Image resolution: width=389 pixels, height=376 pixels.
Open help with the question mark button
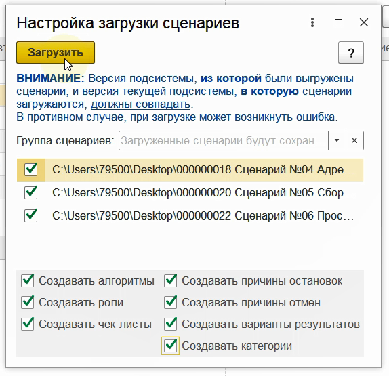click(x=351, y=53)
